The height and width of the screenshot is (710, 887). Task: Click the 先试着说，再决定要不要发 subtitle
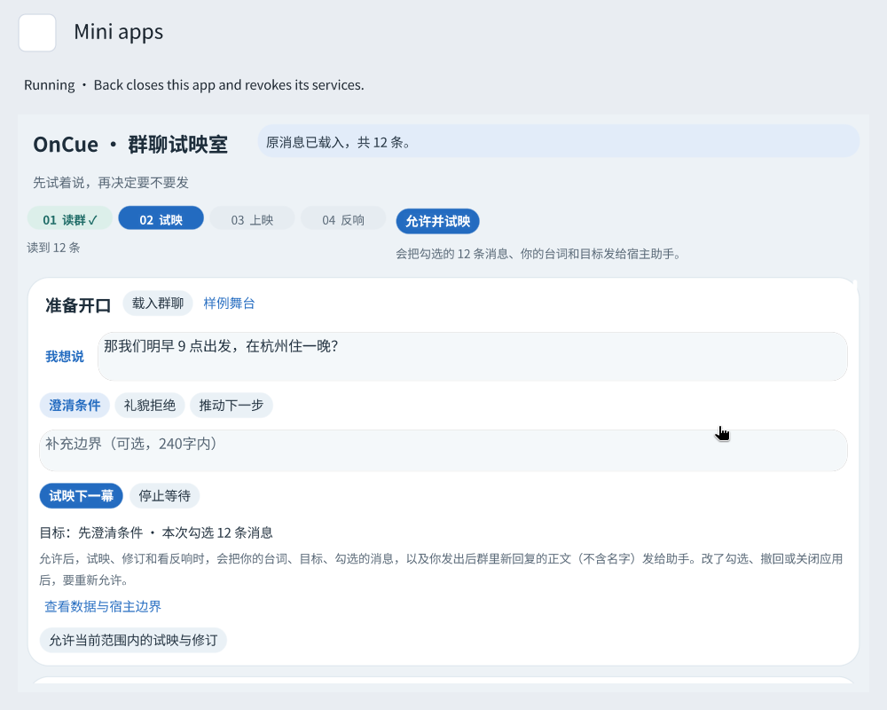click(111, 182)
